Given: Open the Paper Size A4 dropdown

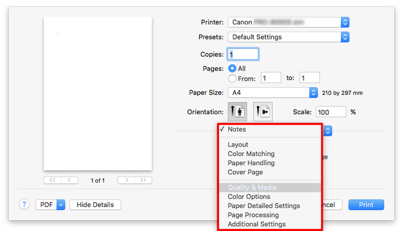Looking at the screenshot, I should point(272,93).
